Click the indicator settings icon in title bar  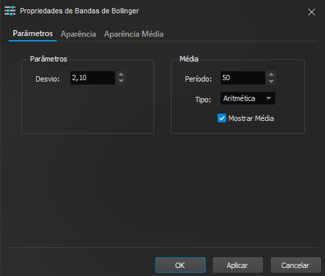tap(10, 11)
